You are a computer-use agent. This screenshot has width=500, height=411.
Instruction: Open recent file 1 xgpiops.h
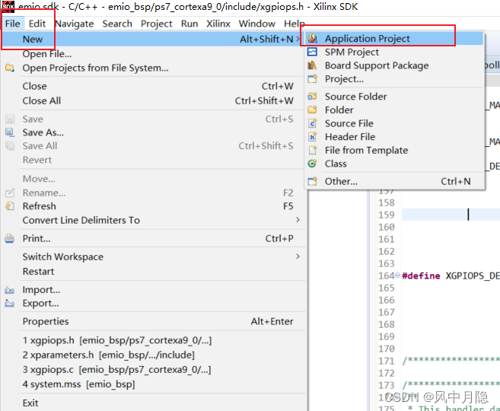(x=152, y=340)
